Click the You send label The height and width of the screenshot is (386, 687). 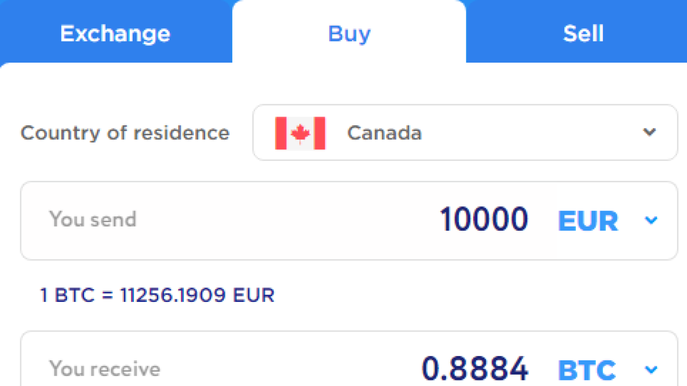point(93,219)
